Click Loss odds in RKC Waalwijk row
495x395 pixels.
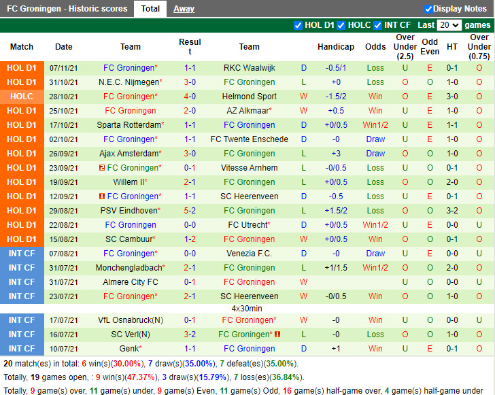click(x=375, y=68)
